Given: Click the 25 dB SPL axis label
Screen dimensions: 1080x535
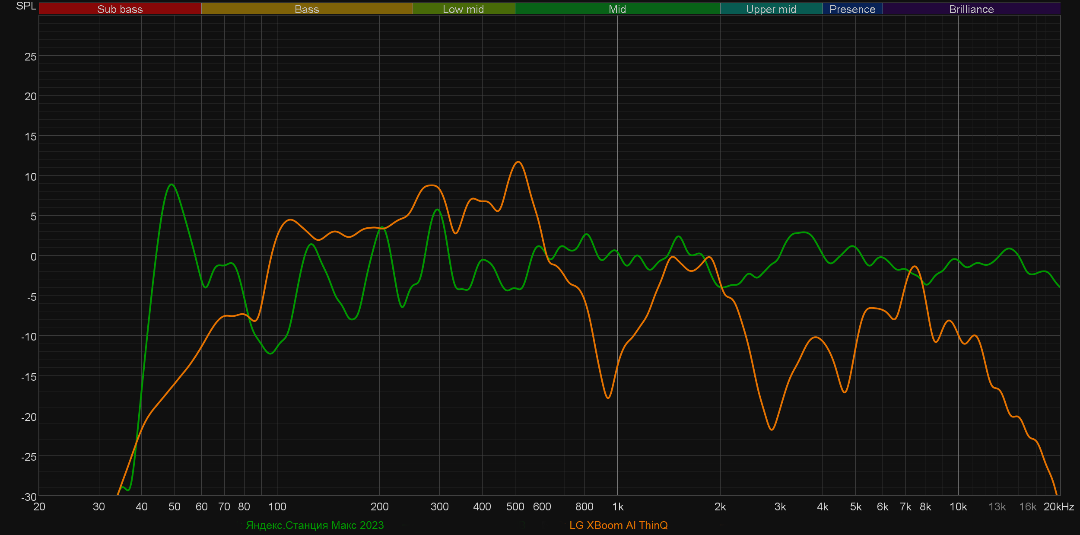Looking at the screenshot, I should tap(30, 57).
